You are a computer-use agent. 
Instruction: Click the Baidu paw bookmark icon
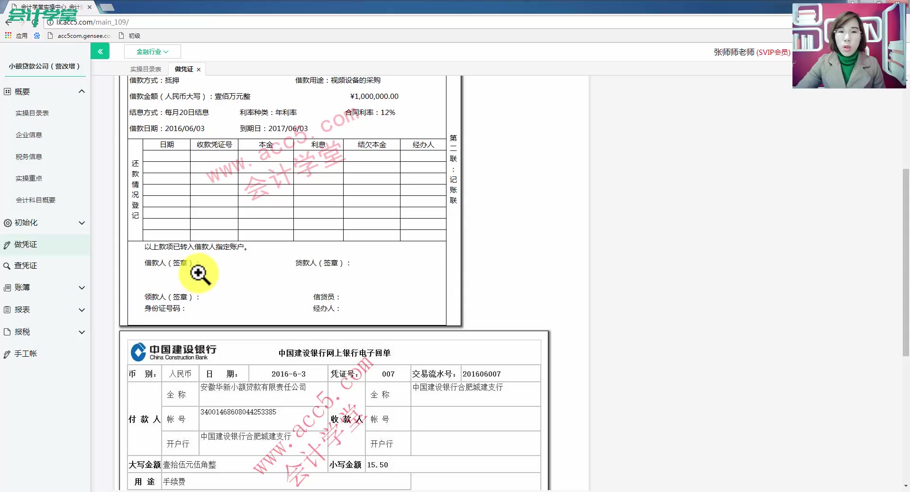[37, 35]
